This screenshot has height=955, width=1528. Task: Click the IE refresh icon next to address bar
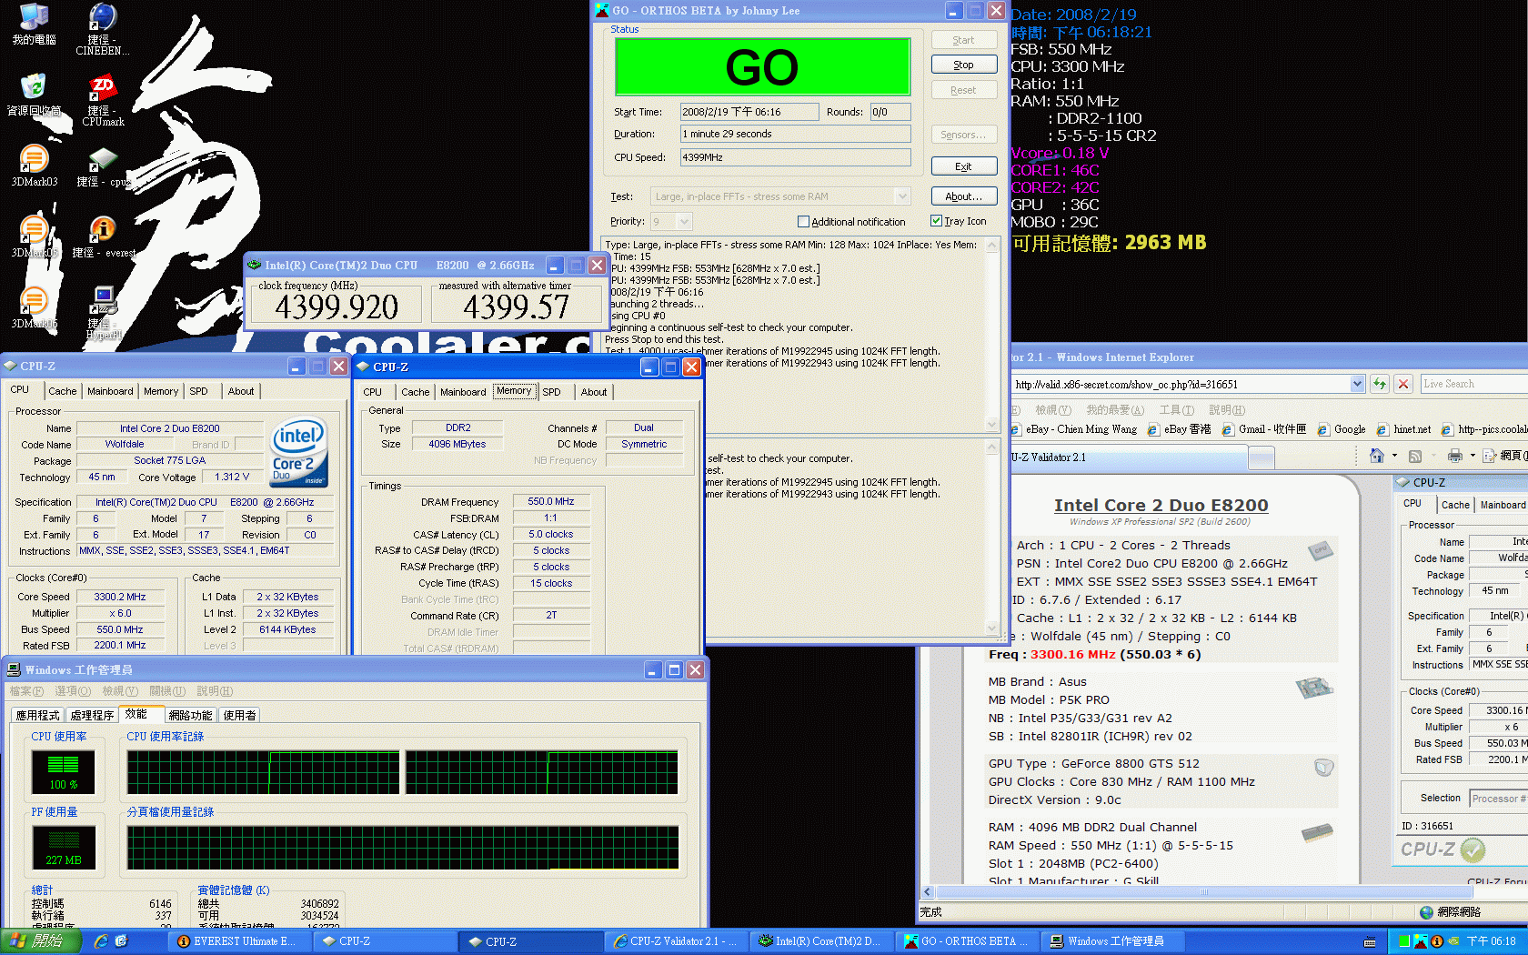point(1380,384)
